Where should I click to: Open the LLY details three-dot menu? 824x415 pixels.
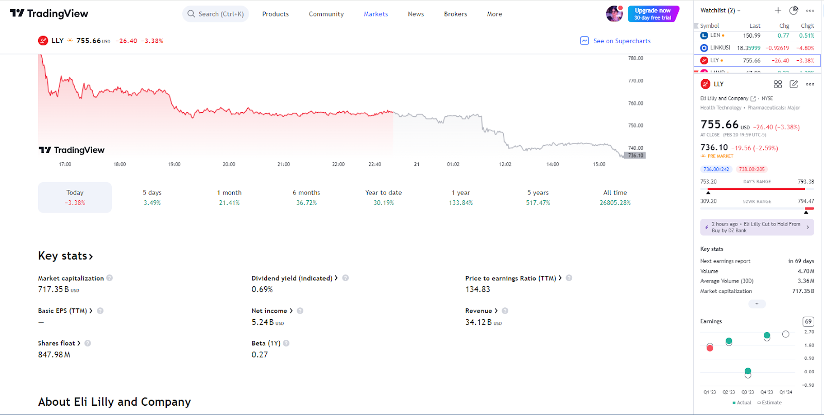pyautogui.click(x=810, y=84)
